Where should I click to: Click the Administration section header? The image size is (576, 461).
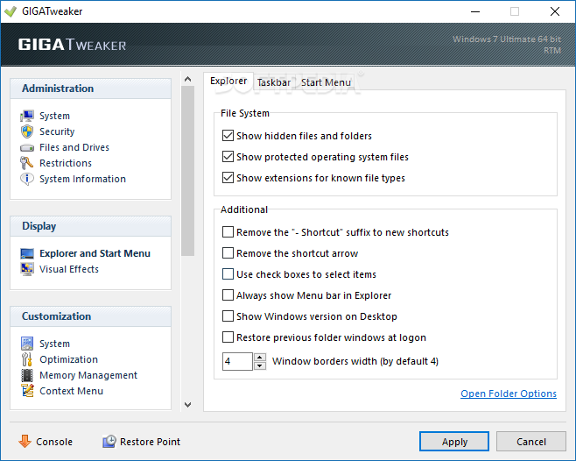(90, 89)
